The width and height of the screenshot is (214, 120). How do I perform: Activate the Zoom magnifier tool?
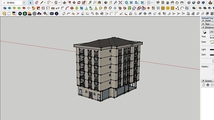pyautogui.click(x=116, y=3)
